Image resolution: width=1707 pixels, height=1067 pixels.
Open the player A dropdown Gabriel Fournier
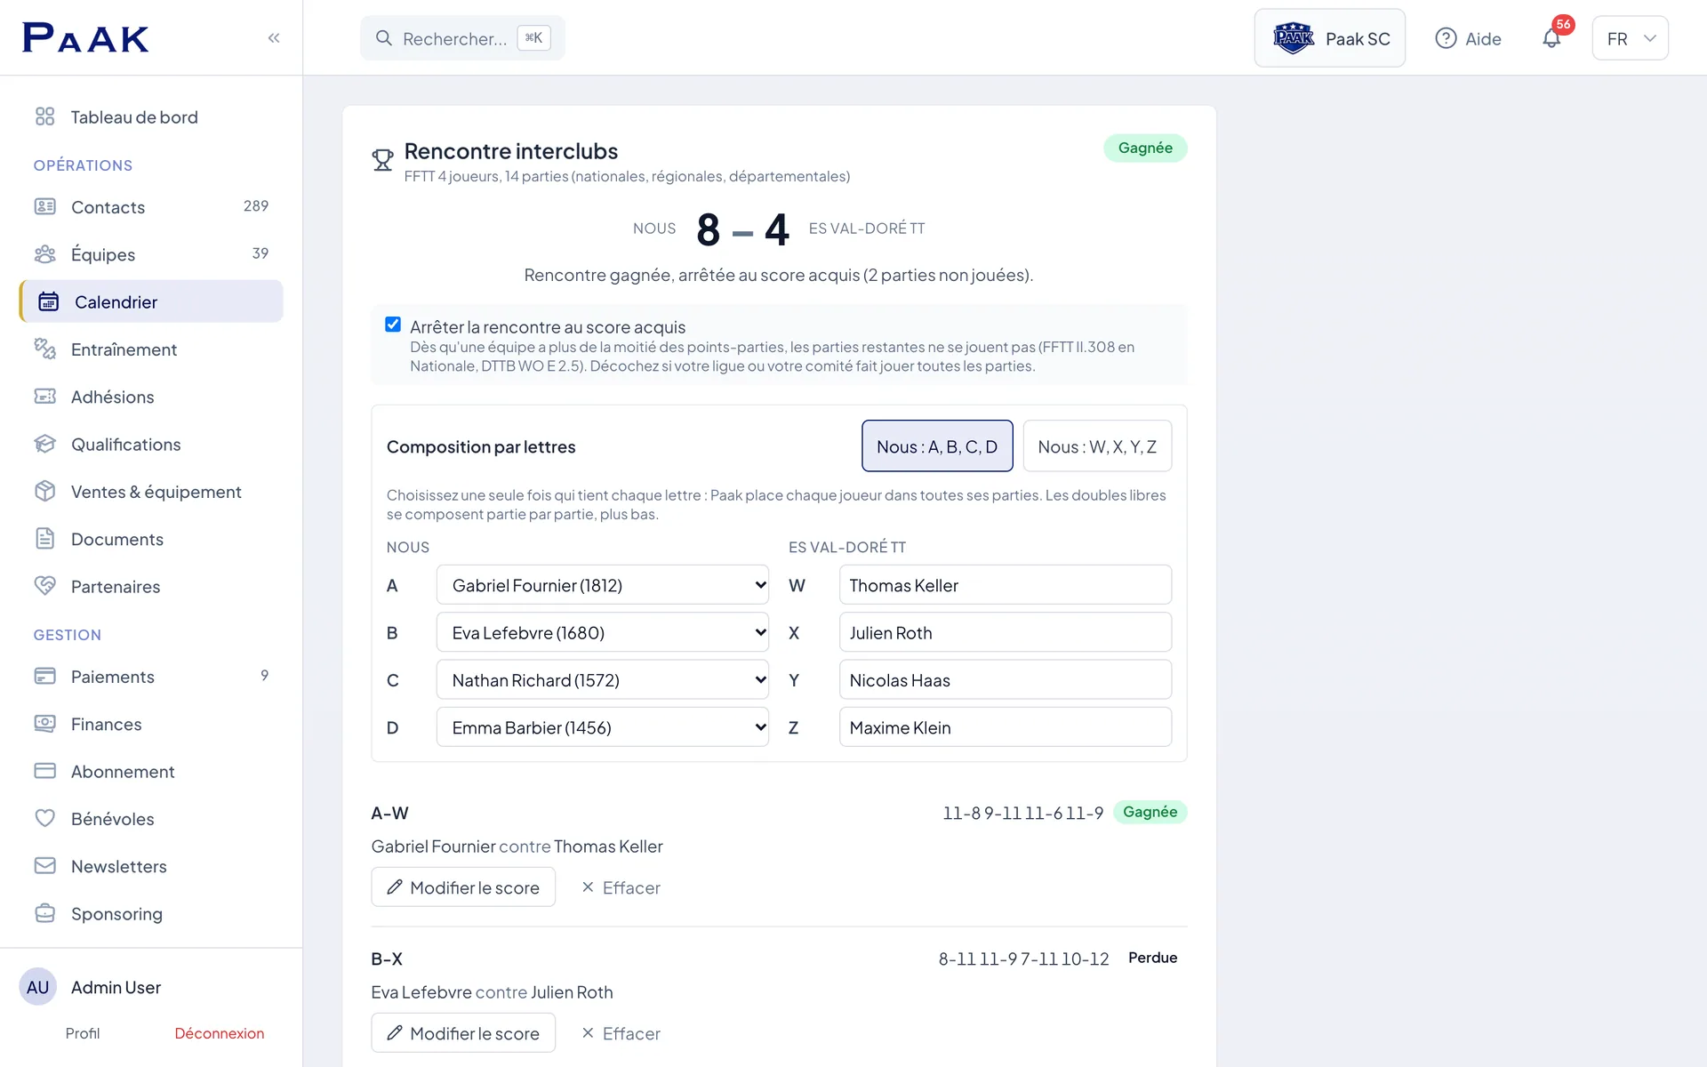point(603,585)
